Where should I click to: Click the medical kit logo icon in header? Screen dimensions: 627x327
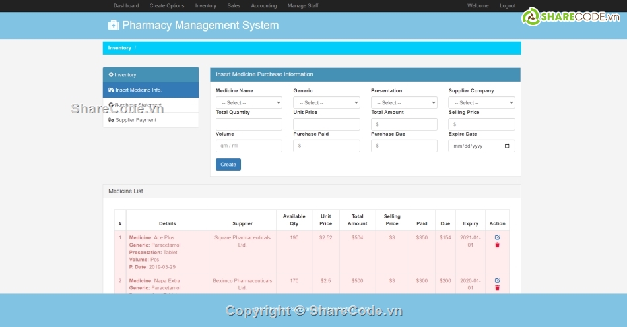point(114,26)
